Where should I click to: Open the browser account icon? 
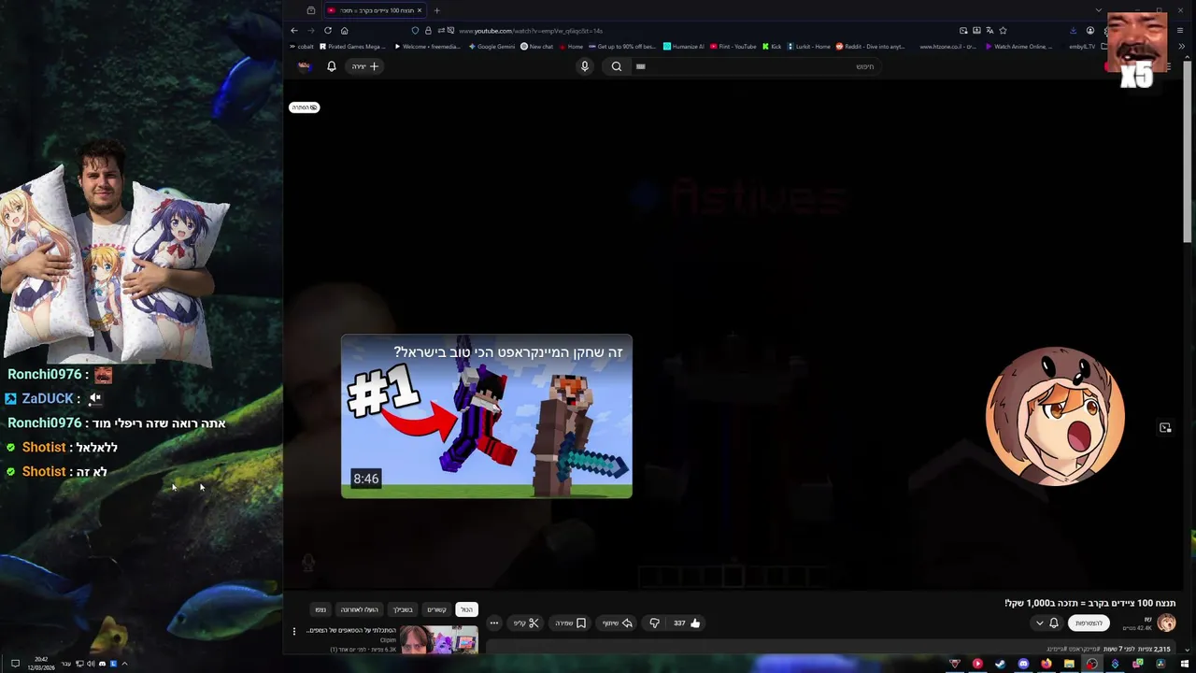pos(1089,30)
